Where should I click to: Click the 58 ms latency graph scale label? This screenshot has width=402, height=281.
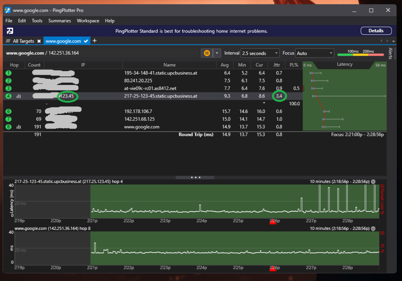tap(380, 66)
